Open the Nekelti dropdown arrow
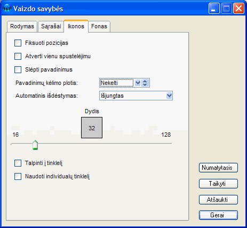The image size is (247, 228). [x=138, y=83]
